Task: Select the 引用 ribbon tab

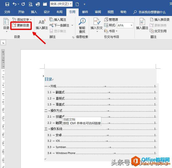Action: pyautogui.click(x=72, y=12)
